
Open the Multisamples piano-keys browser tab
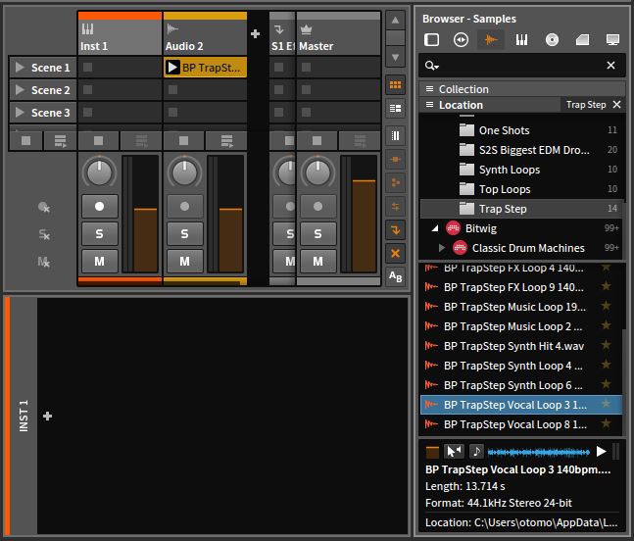[521, 39]
